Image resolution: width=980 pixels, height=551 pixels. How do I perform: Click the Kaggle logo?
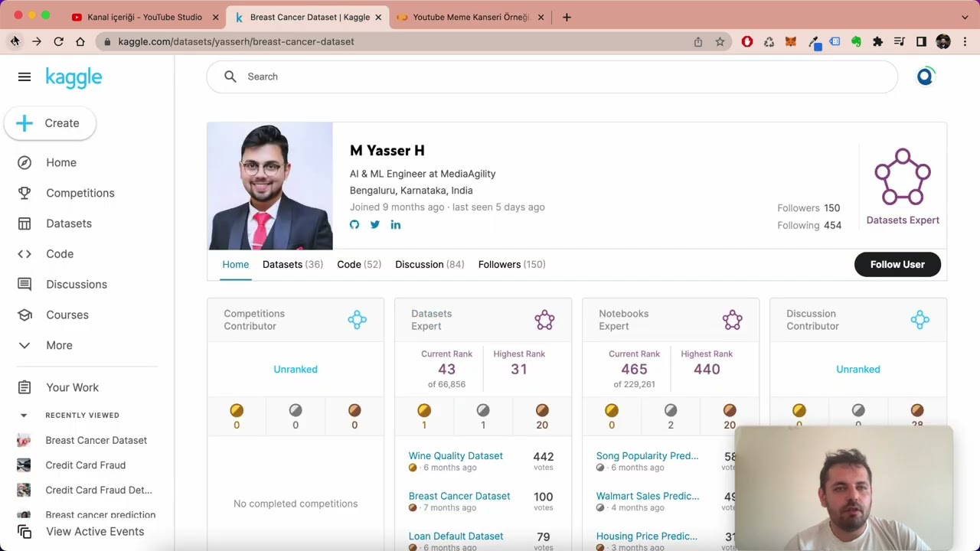click(x=73, y=77)
